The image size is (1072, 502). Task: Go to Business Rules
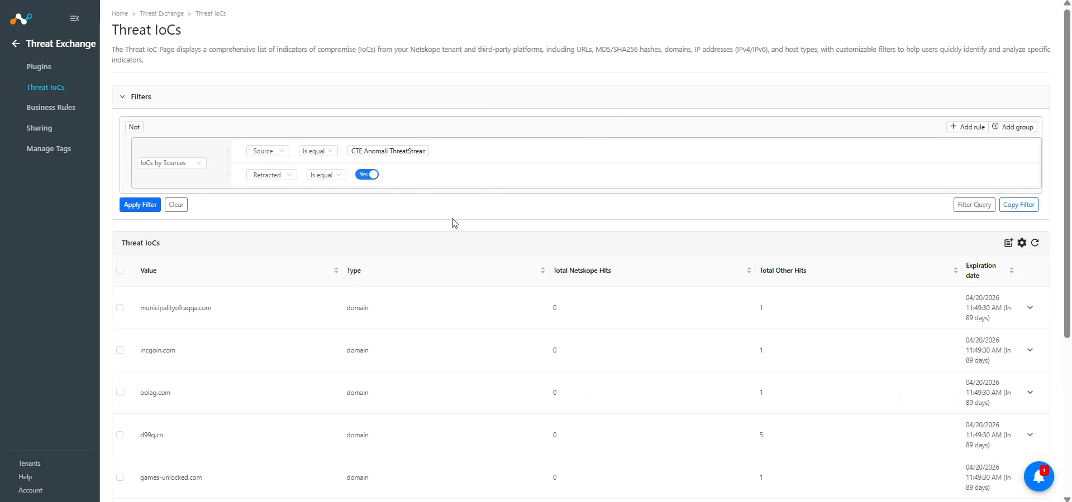click(51, 108)
